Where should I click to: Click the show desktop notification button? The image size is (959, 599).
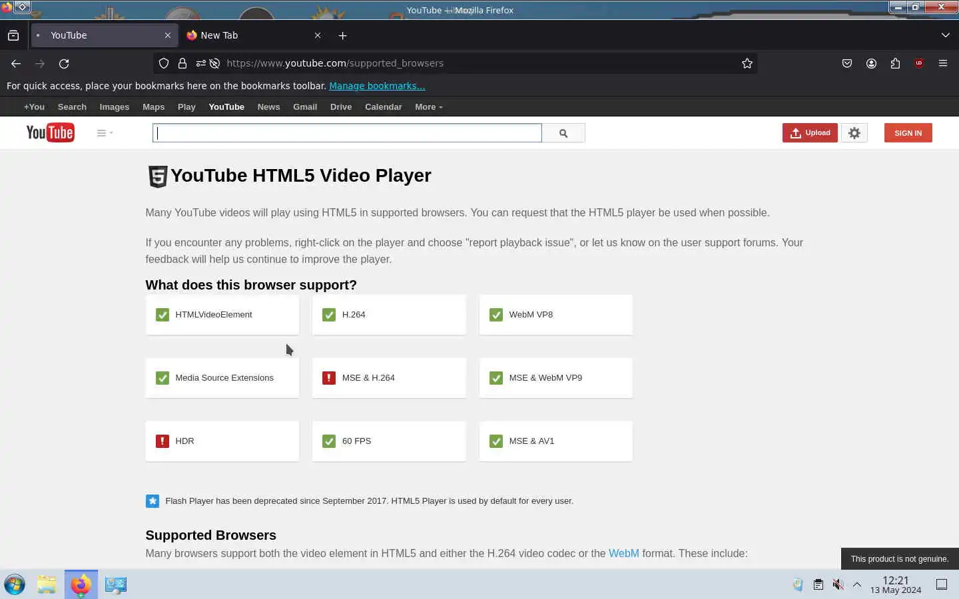(942, 584)
